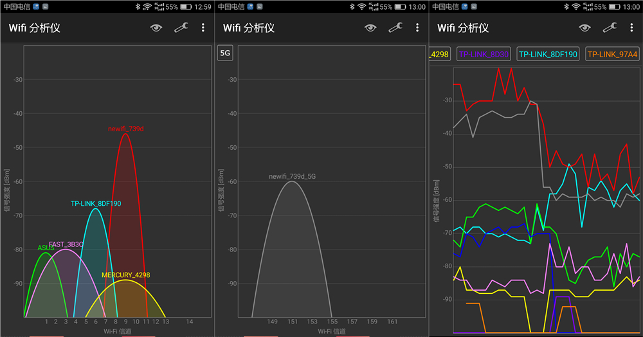Open three-dot menu on time graph screen
This screenshot has height=337, width=643.
(x=631, y=28)
